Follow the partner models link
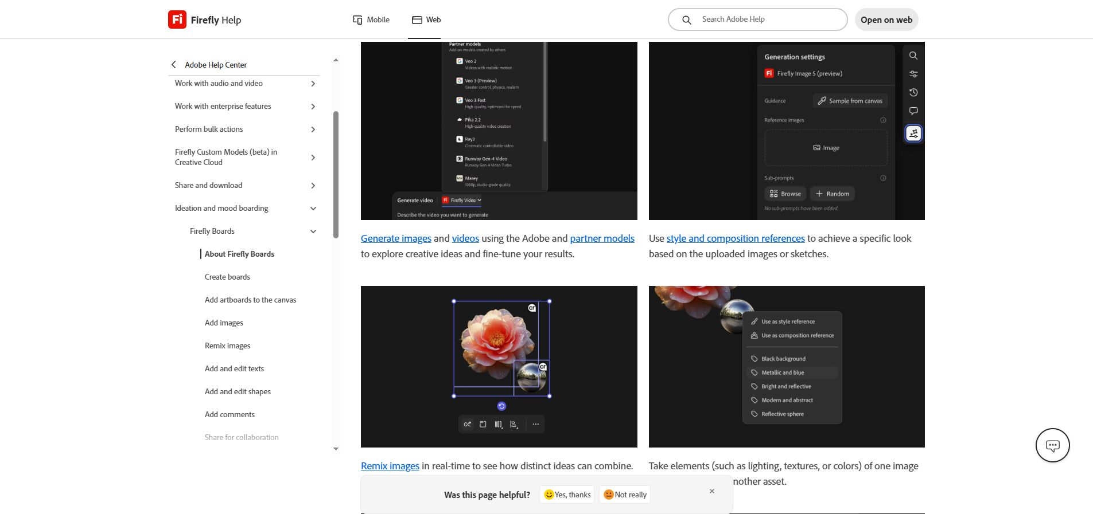Image resolution: width=1093 pixels, height=514 pixels. (602, 238)
